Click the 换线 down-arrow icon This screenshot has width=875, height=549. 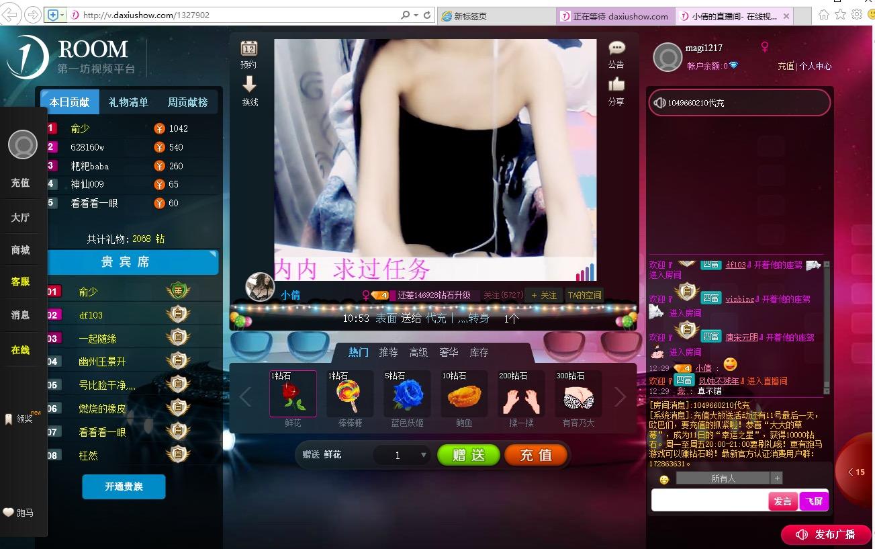[x=249, y=84]
